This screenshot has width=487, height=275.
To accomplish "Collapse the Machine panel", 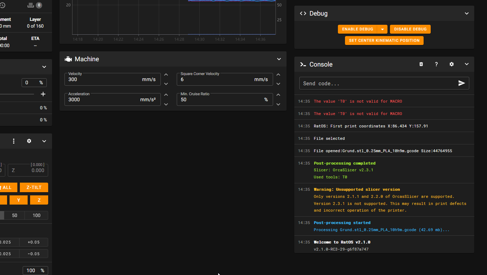I will coord(279,59).
